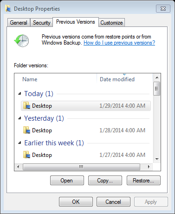This screenshot has height=214, width=175.
Task: Click the vertical scrollbar up arrow
Action: point(157,78)
